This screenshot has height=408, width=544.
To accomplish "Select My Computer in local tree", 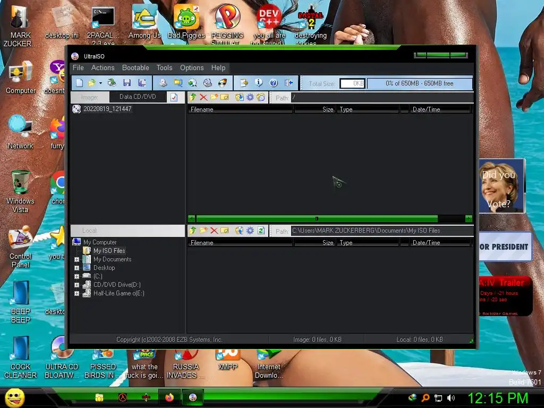I will click(100, 242).
